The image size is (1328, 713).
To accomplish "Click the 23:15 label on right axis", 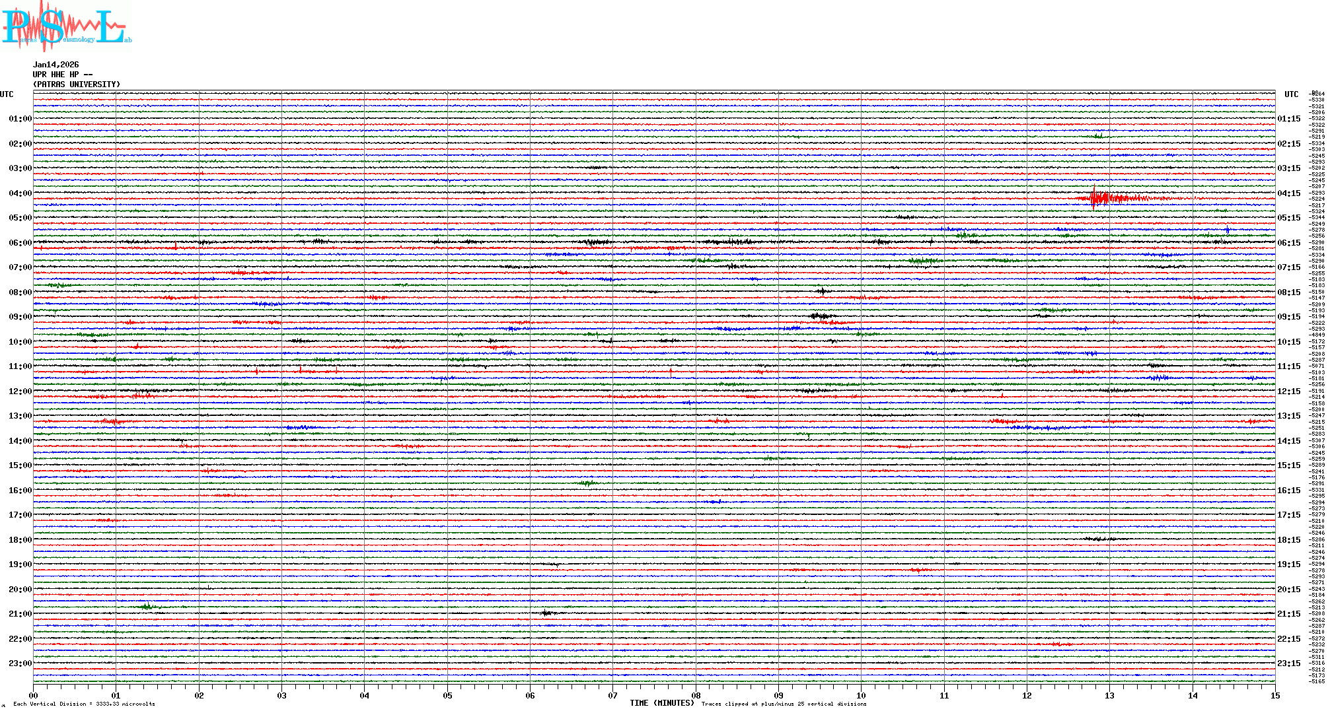I will [x=1288, y=663].
